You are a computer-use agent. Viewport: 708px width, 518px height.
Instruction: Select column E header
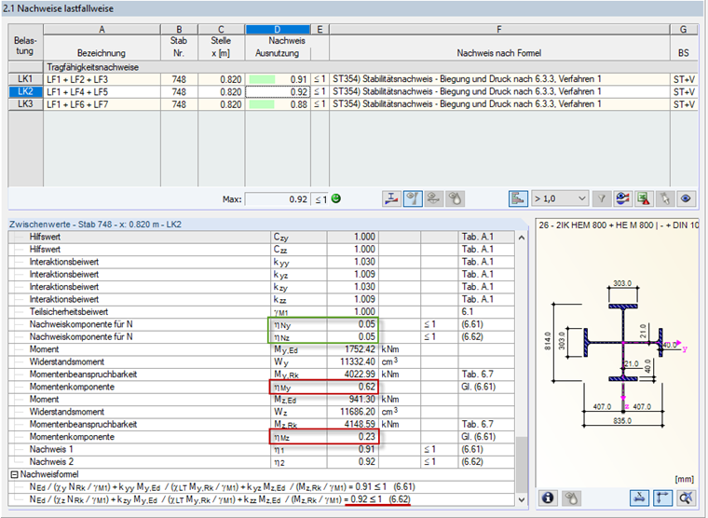coord(320,30)
